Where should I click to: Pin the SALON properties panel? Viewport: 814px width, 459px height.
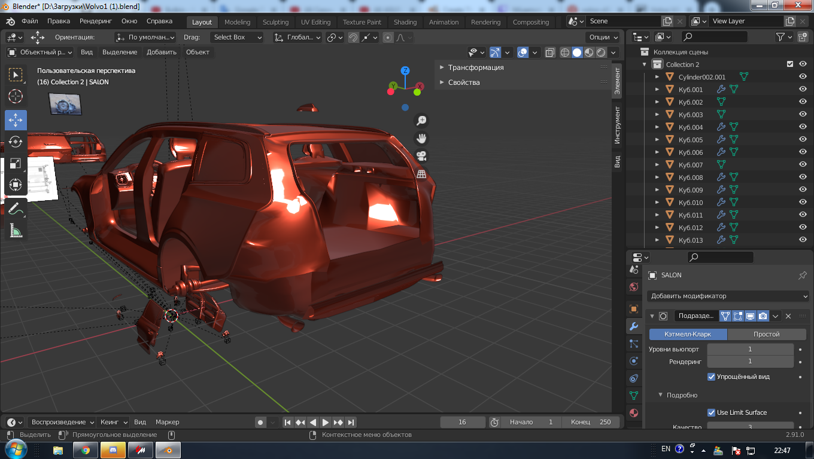pyautogui.click(x=803, y=276)
